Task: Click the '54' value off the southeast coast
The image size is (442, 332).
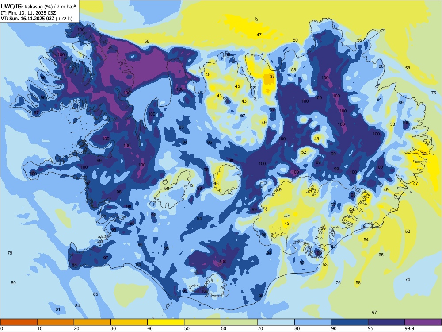Action: [366, 239]
